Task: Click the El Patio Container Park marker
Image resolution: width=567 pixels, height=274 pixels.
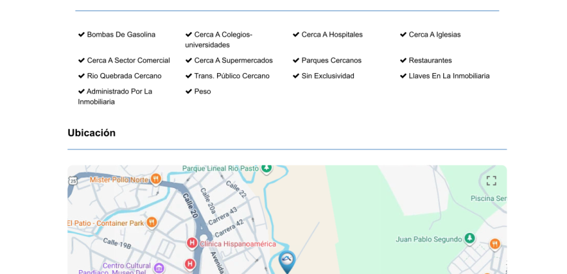Action: tap(152, 222)
